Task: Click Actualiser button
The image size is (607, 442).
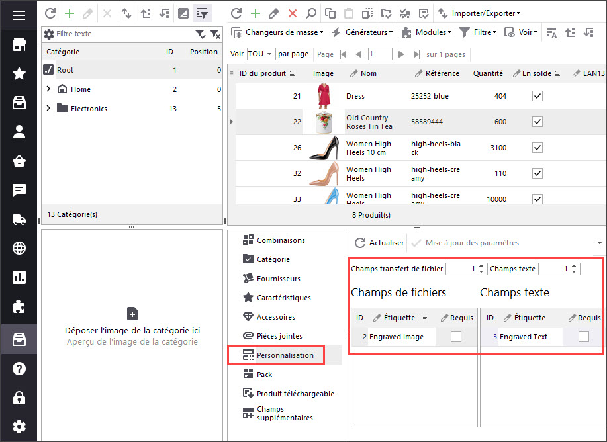Action: click(379, 243)
